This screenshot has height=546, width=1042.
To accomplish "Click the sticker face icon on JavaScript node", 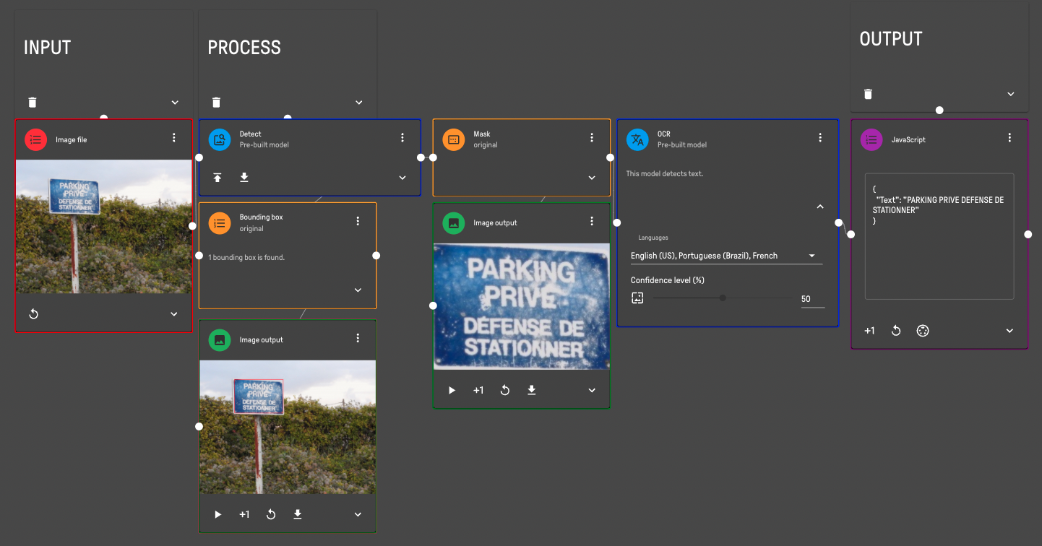I will tap(923, 330).
